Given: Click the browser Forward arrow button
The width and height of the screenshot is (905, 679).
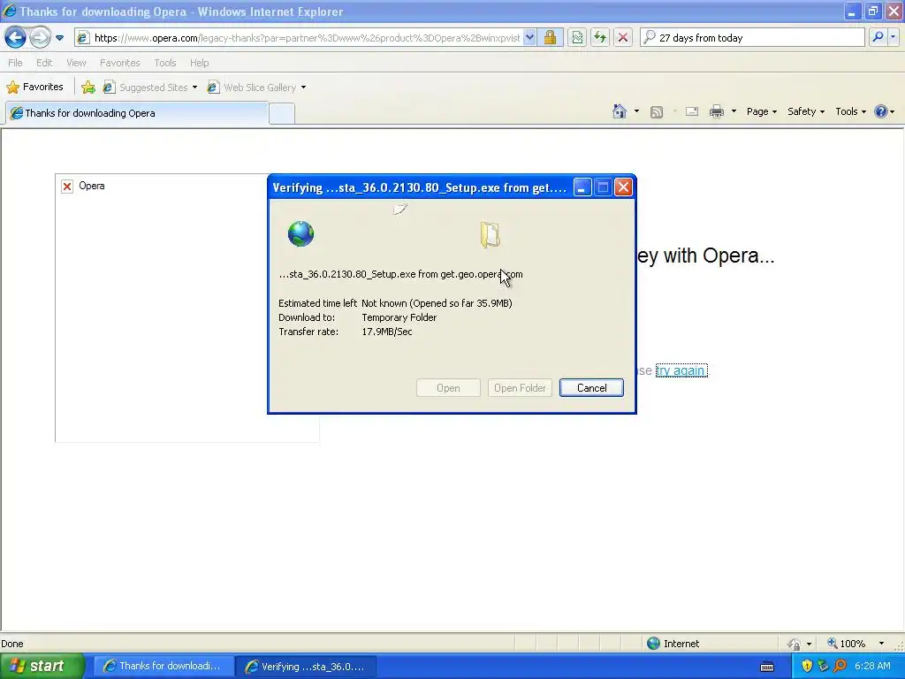Looking at the screenshot, I should tap(40, 38).
